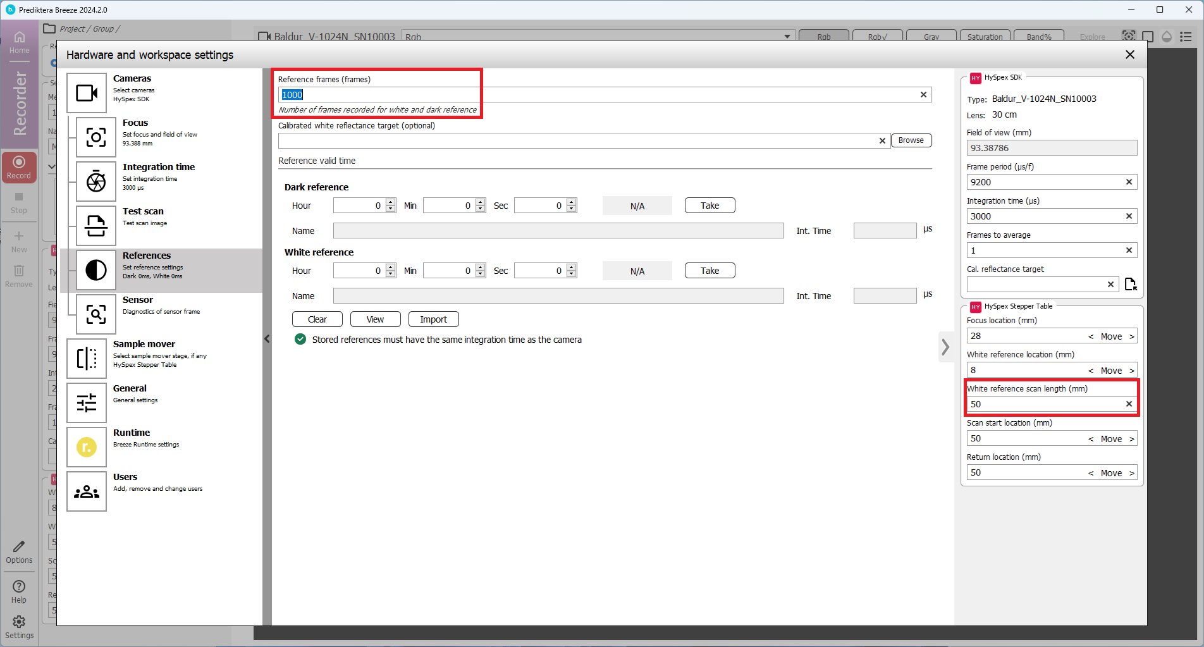This screenshot has width=1204, height=647.
Task: Open Breeze Runtime settings icon
Action: coord(87,447)
